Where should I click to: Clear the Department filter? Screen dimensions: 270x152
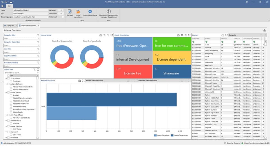38,56
